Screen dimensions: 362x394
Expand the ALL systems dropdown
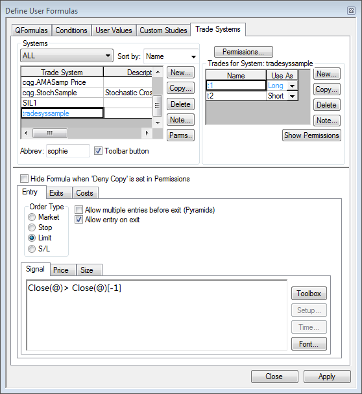pos(67,56)
